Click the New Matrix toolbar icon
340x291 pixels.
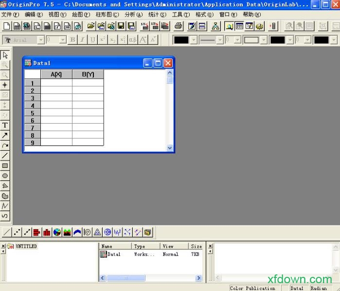47,26
